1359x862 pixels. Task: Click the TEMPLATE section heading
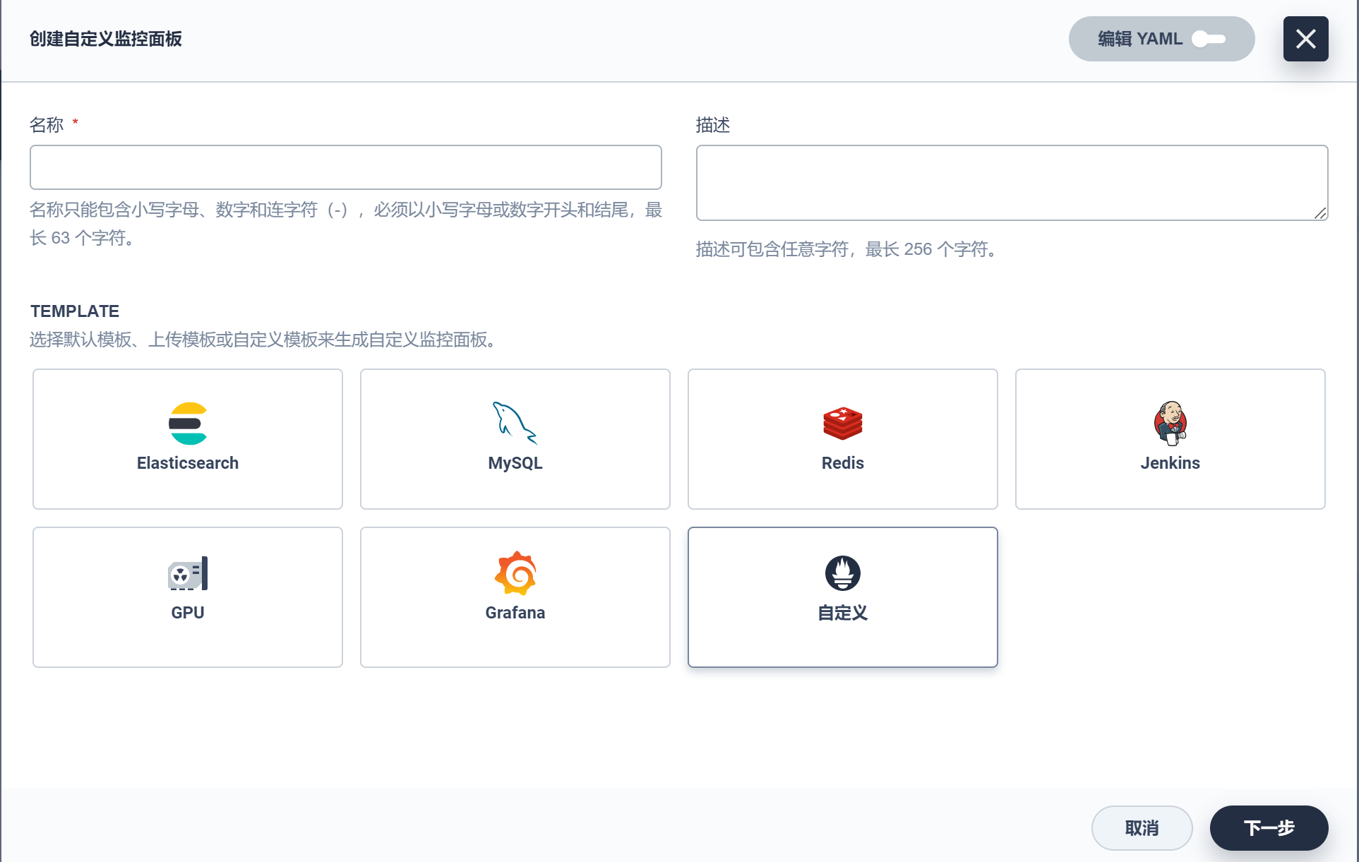(x=75, y=311)
